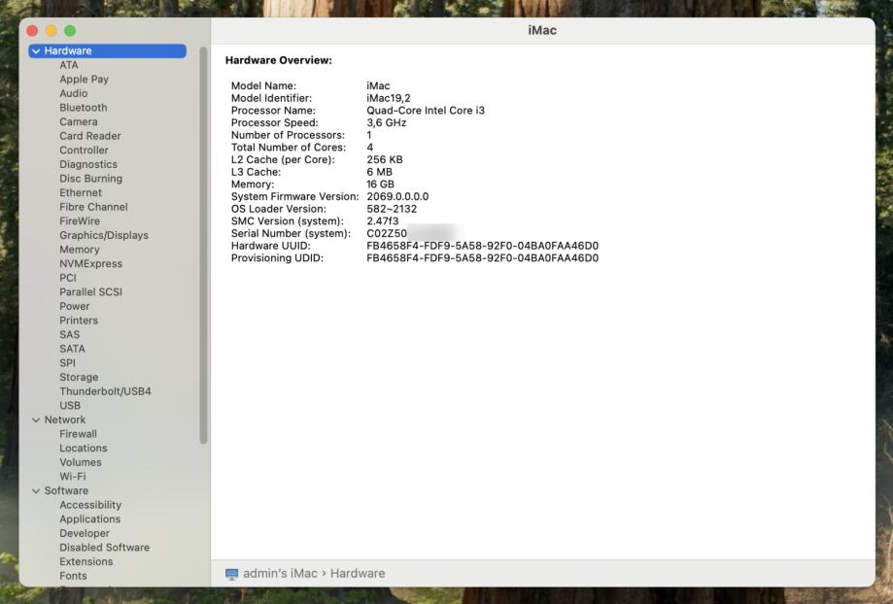Select SATA in the sidebar
The width and height of the screenshot is (893, 604).
[72, 349]
